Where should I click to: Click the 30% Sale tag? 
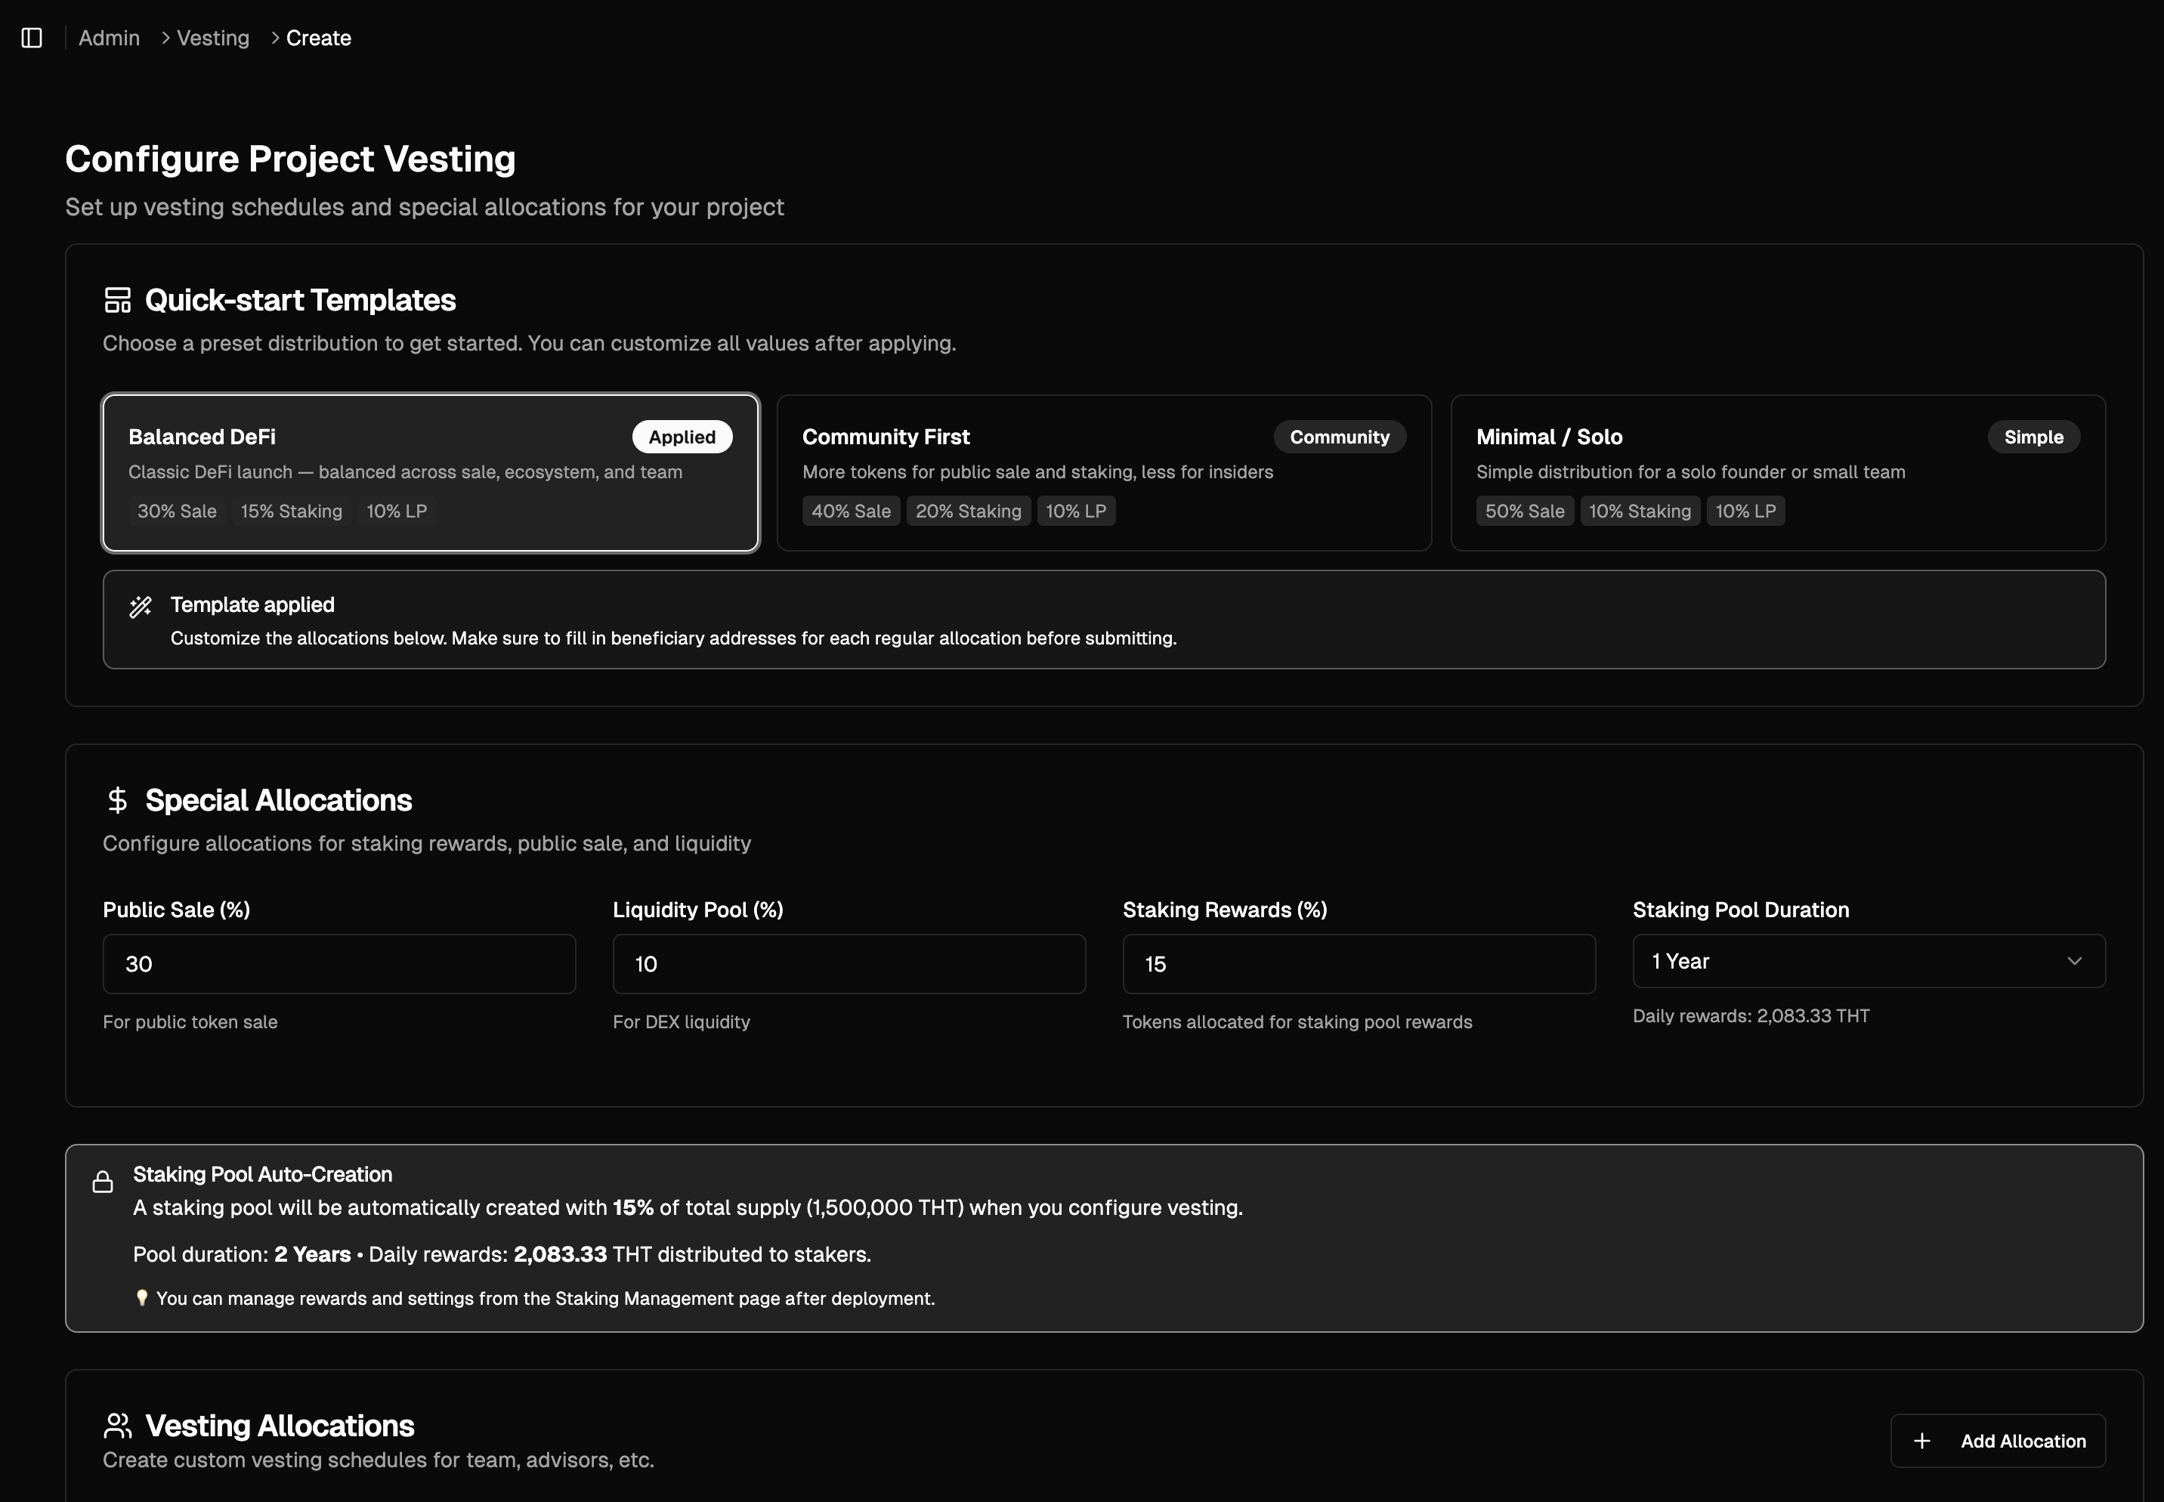pos(177,511)
